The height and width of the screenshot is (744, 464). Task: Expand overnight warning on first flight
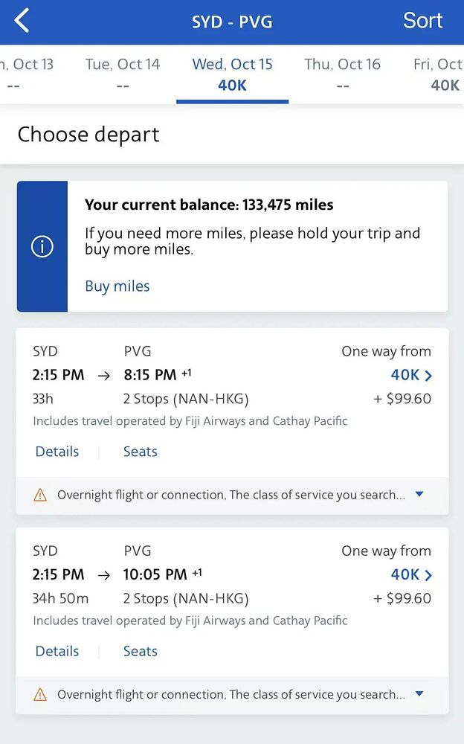pyautogui.click(x=419, y=494)
